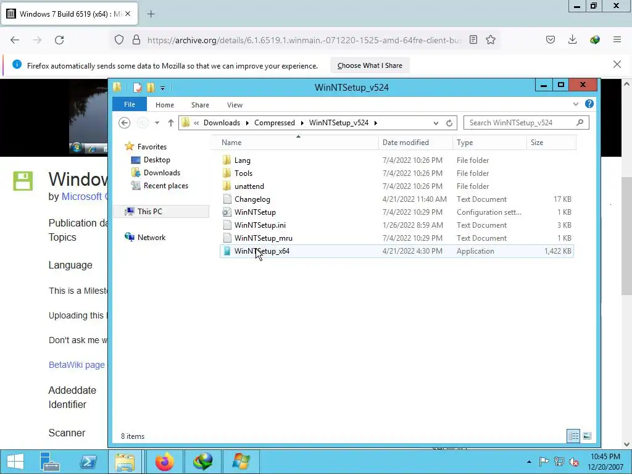
Task: Open the Share ribbon tab
Action: coord(200,105)
